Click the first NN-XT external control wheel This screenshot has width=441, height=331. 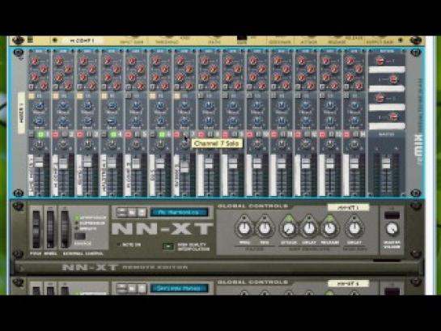(65, 229)
